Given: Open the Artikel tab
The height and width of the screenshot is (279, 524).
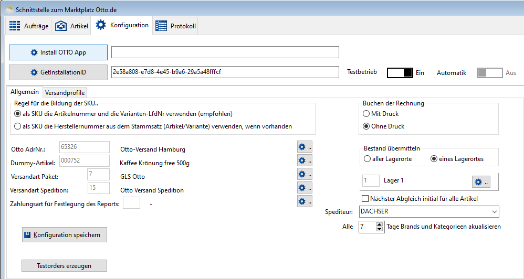Looking at the screenshot, I should [x=72, y=26].
